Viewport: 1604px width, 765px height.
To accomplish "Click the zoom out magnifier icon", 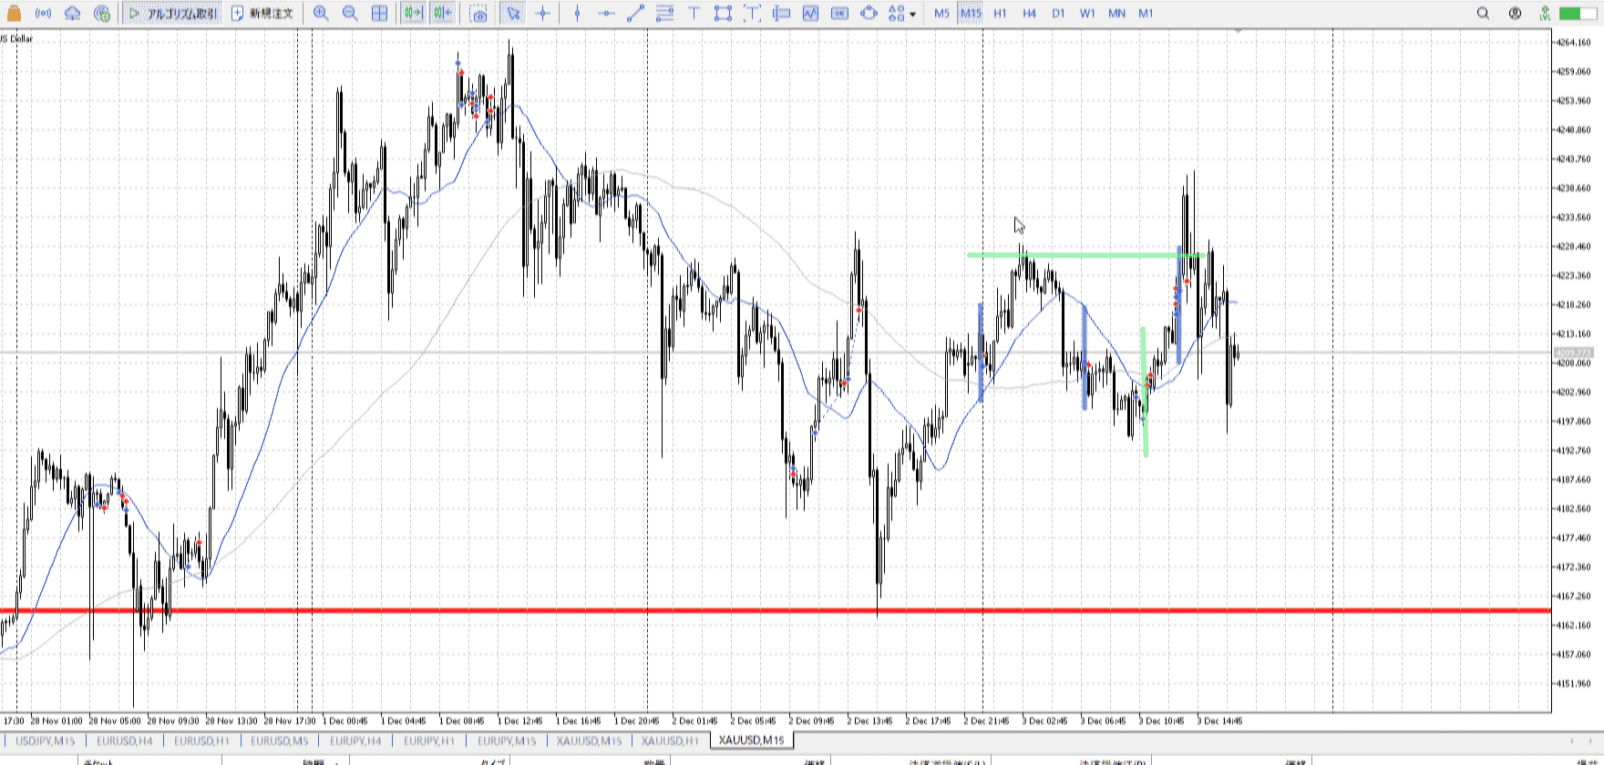I will 350,14.
